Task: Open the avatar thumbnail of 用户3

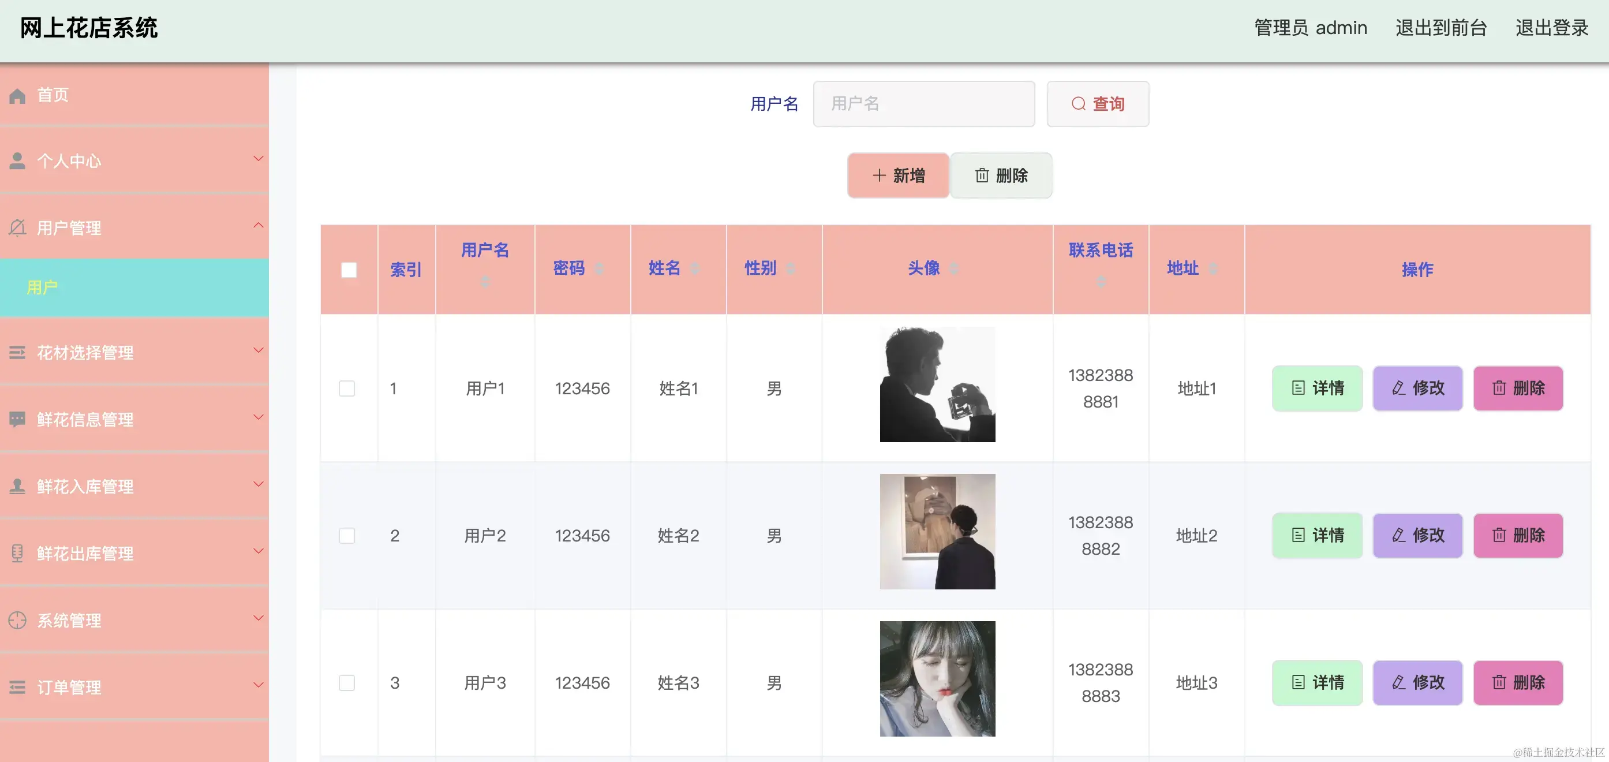Action: coord(937,678)
